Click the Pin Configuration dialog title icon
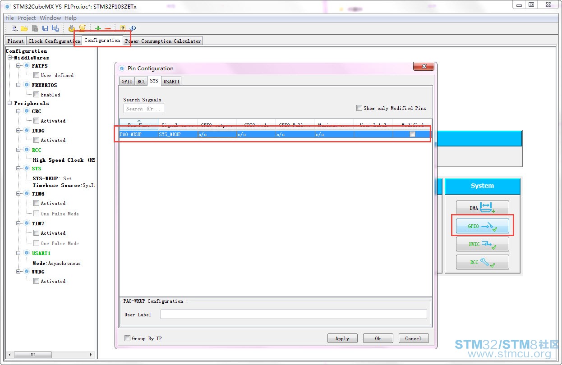This screenshot has height=365, width=562. point(121,68)
